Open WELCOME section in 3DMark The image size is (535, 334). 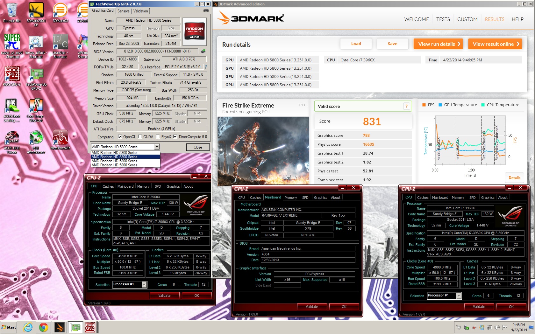point(417,19)
